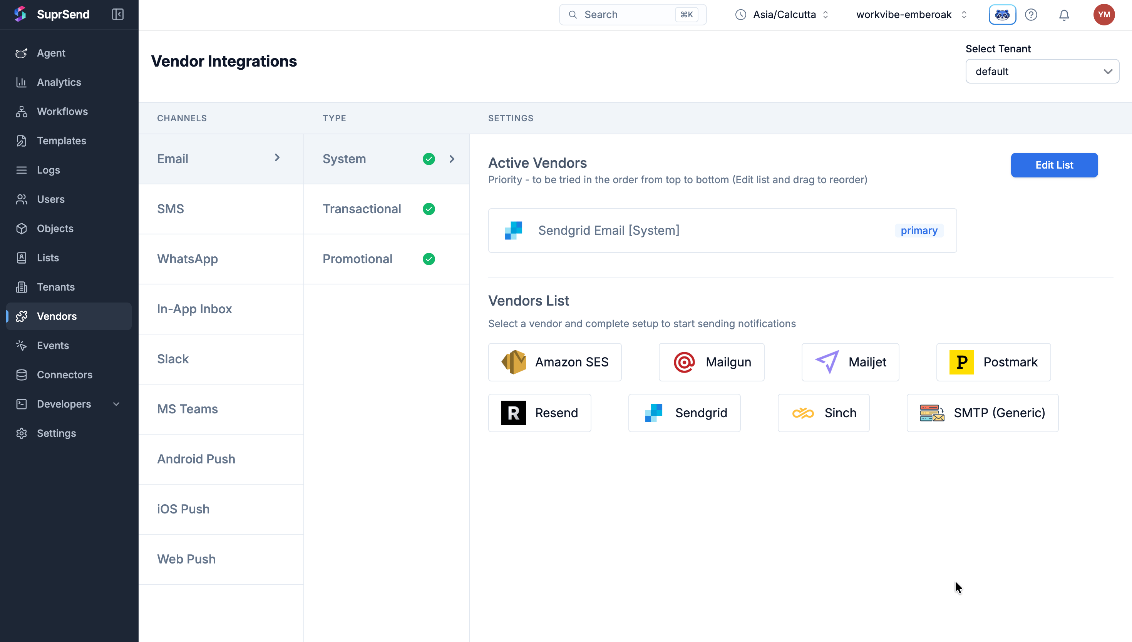Select the Web Push channel
The height and width of the screenshot is (642, 1132).
tap(221, 559)
